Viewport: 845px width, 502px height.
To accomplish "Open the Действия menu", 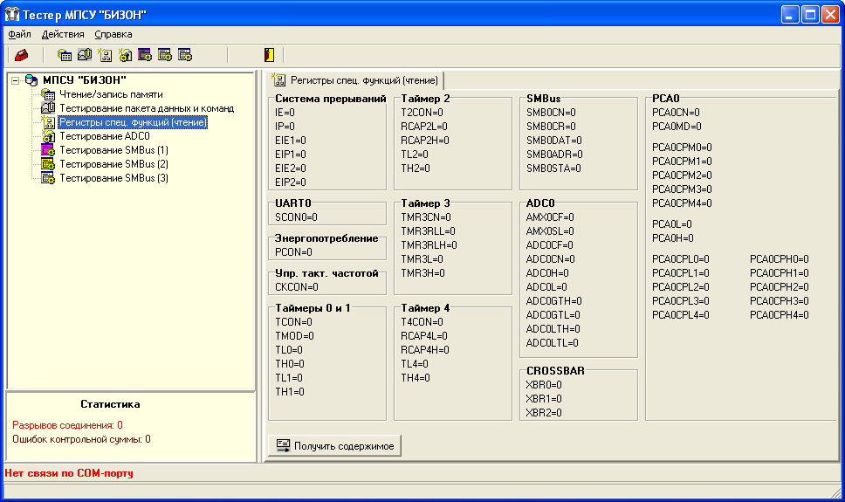I will coord(63,34).
